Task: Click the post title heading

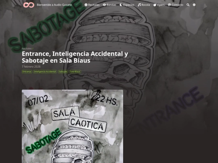Action: coord(75,57)
